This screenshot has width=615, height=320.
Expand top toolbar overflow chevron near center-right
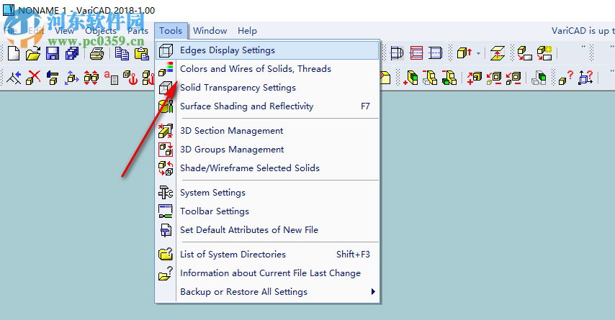click(583, 47)
